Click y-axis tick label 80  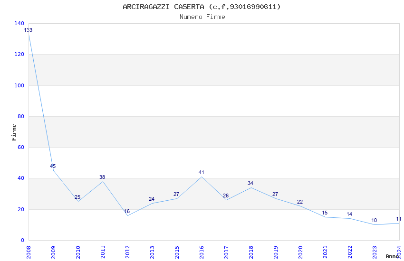click(21, 116)
